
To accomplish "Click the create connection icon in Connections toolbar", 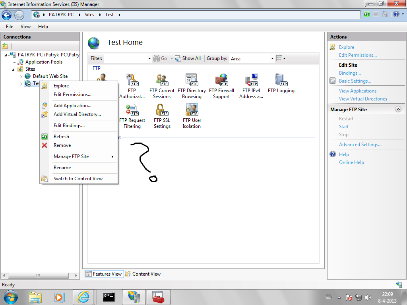I will pos(5,46).
